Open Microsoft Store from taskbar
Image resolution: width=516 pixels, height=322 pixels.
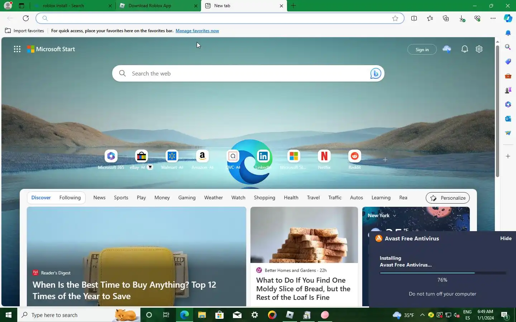coord(219,315)
